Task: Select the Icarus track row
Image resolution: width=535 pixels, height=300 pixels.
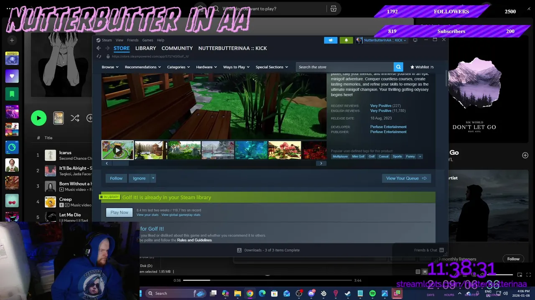Action: coord(63,155)
